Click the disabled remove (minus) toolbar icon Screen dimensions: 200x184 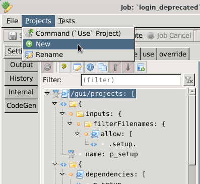[47, 67]
